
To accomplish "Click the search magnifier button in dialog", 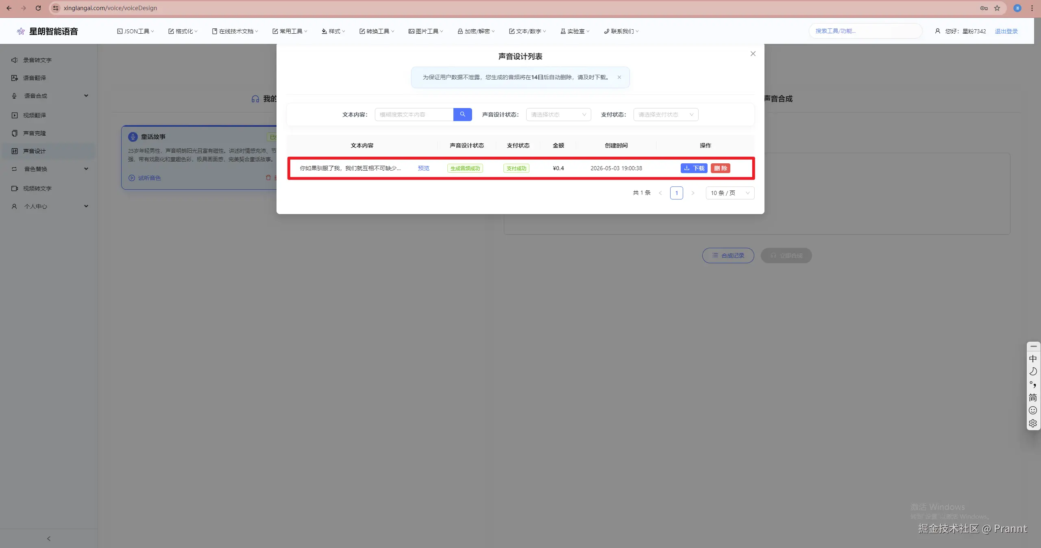I will point(462,115).
